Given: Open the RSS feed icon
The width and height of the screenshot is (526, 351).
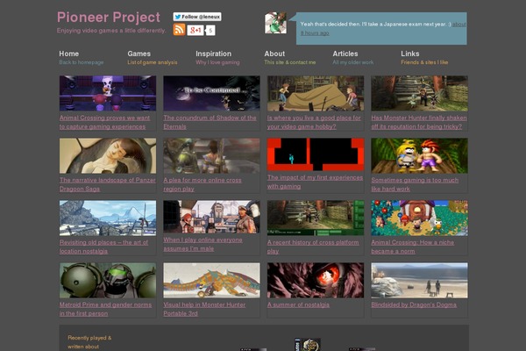Looking at the screenshot, I should point(179,30).
